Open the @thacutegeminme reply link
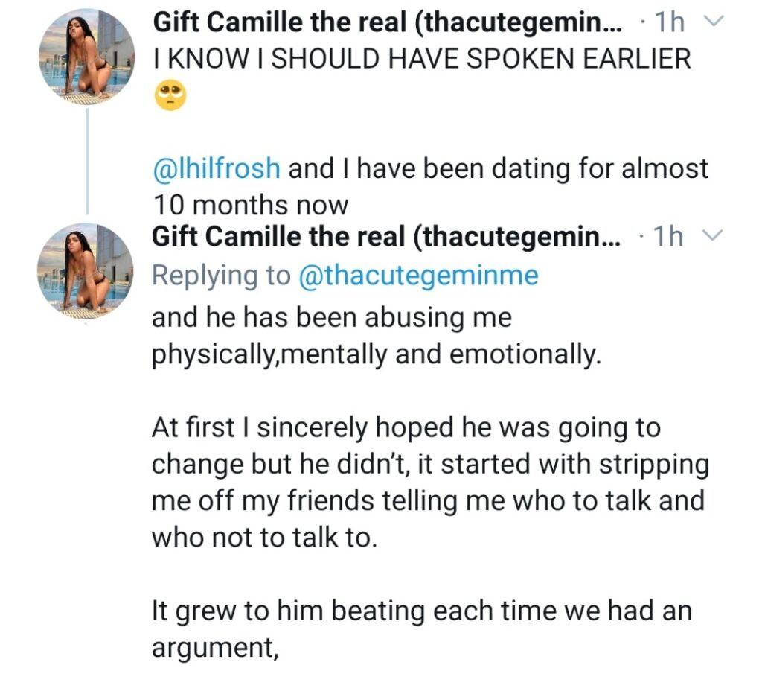Viewport: 762px width, 700px height. 418,276
